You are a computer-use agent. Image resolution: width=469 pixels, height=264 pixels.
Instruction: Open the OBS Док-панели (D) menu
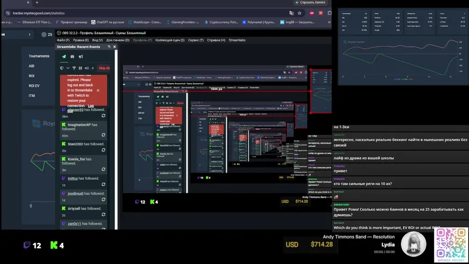click(x=118, y=40)
